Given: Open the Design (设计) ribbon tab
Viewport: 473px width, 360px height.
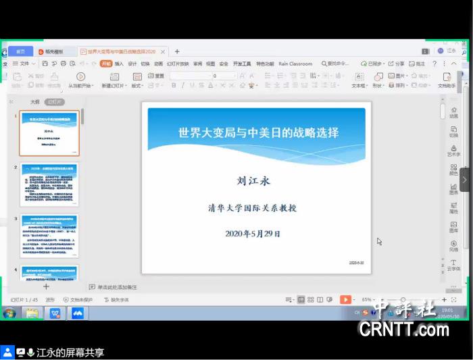Looking at the screenshot, I should click(132, 63).
